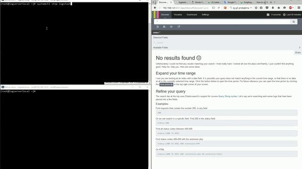Click the chat bubble toolbar icon

tap(285, 8)
